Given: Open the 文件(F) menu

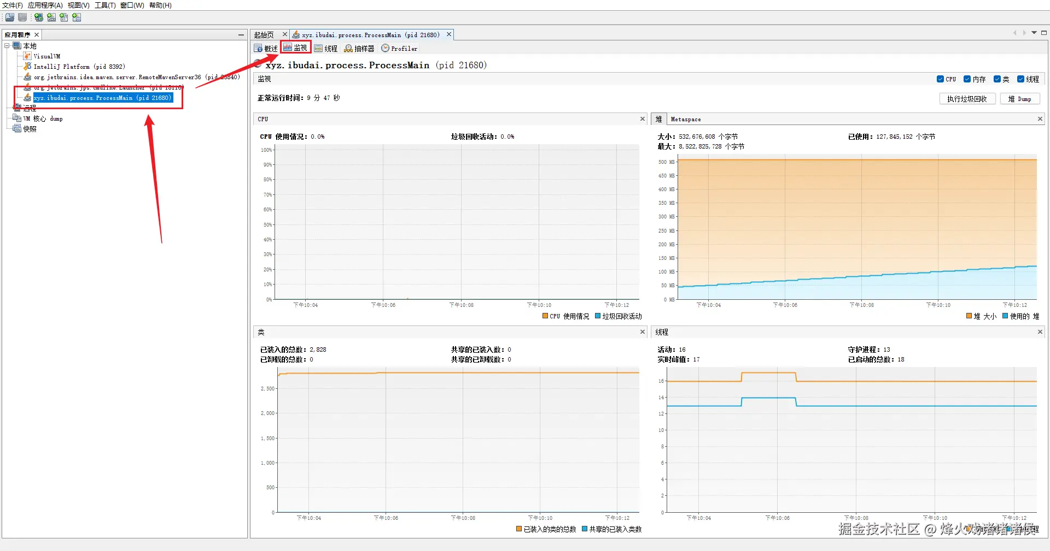Looking at the screenshot, I should tap(12, 5).
